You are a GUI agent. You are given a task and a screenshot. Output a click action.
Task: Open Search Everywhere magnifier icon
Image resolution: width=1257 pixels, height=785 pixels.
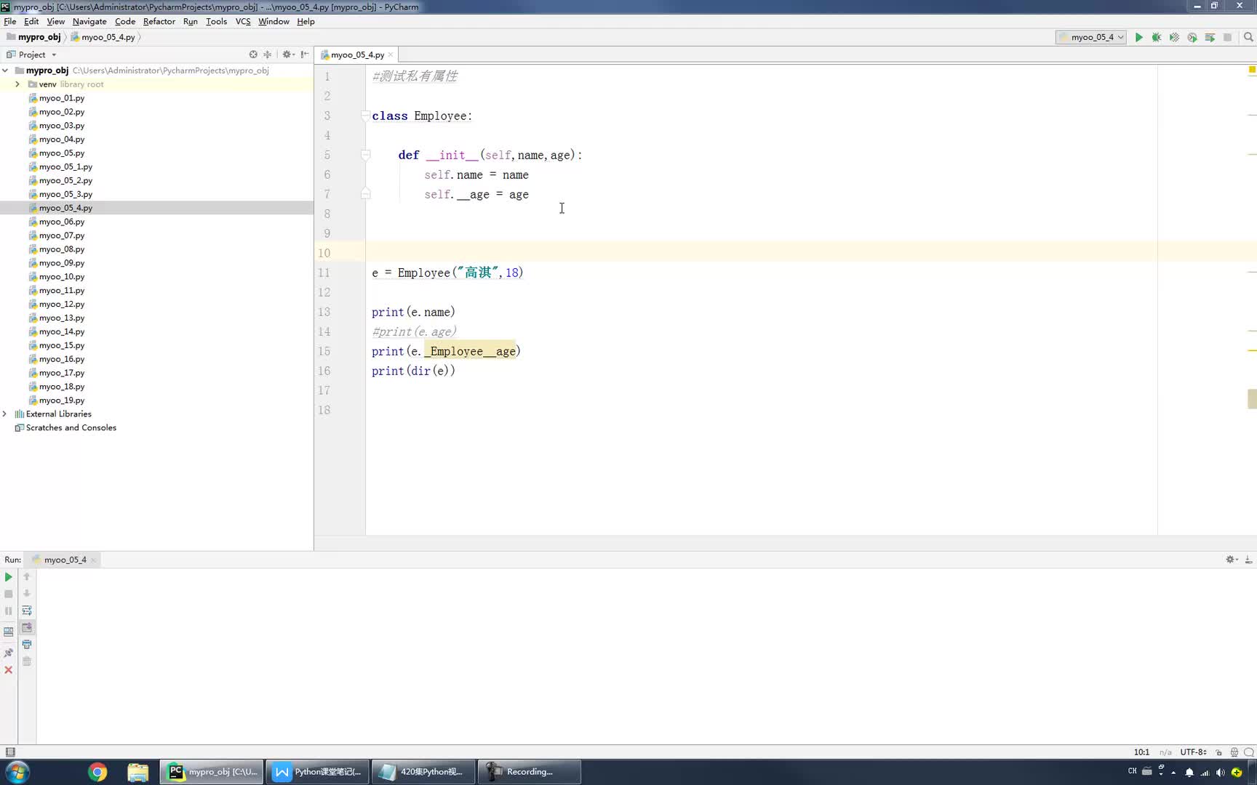(x=1248, y=37)
